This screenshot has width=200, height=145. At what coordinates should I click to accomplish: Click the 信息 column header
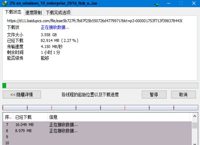click(118, 117)
